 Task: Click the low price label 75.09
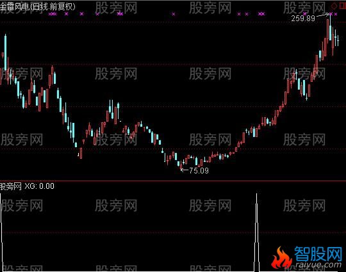pos(199,171)
